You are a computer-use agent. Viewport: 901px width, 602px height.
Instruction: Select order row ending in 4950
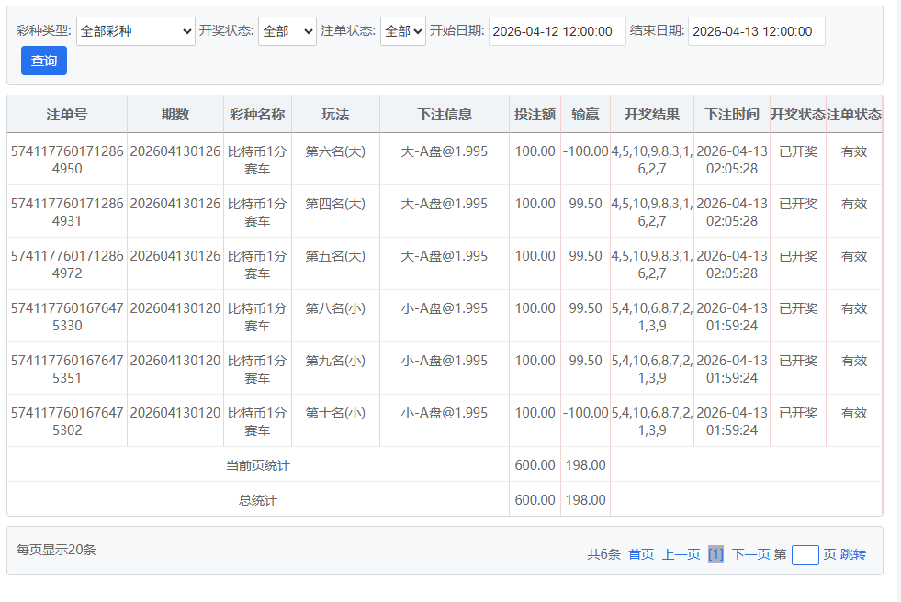pos(67,160)
